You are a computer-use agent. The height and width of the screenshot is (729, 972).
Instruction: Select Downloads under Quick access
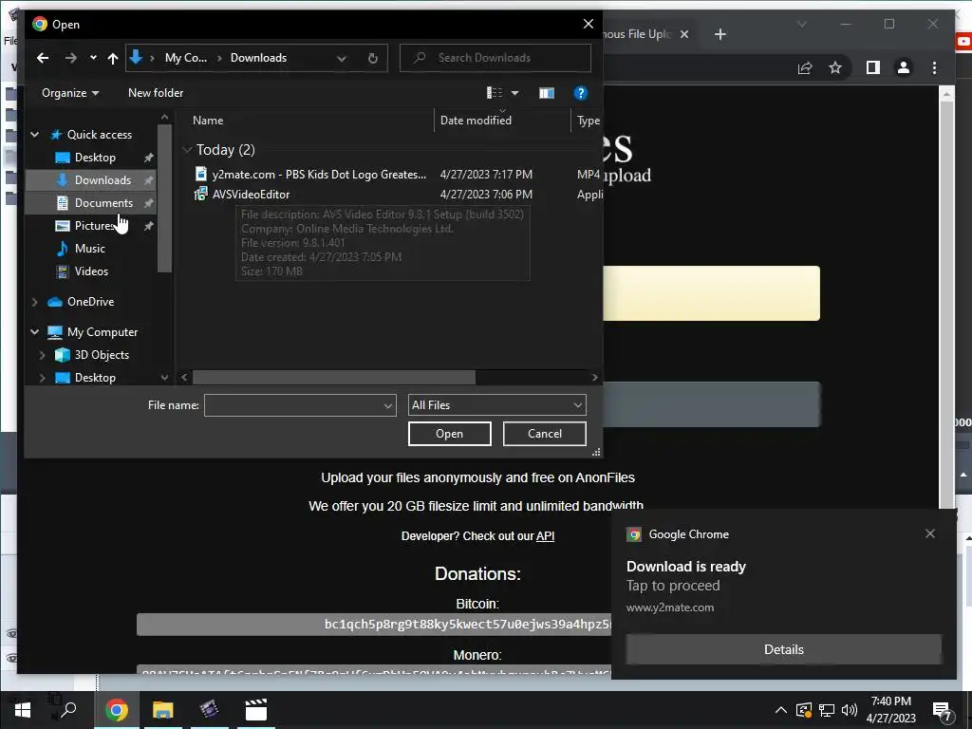[103, 180]
